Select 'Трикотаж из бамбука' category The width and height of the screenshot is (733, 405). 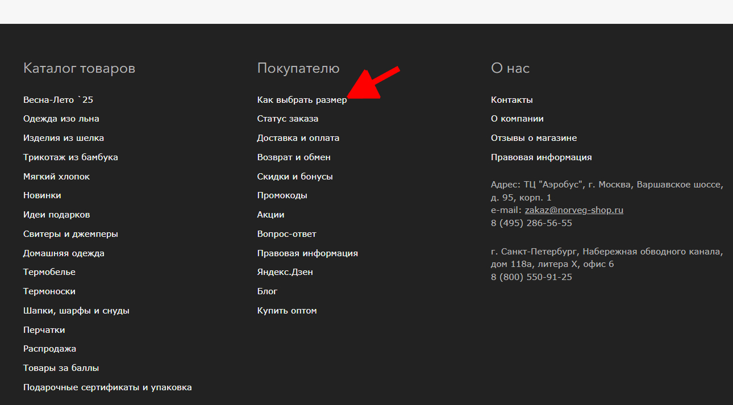click(70, 157)
